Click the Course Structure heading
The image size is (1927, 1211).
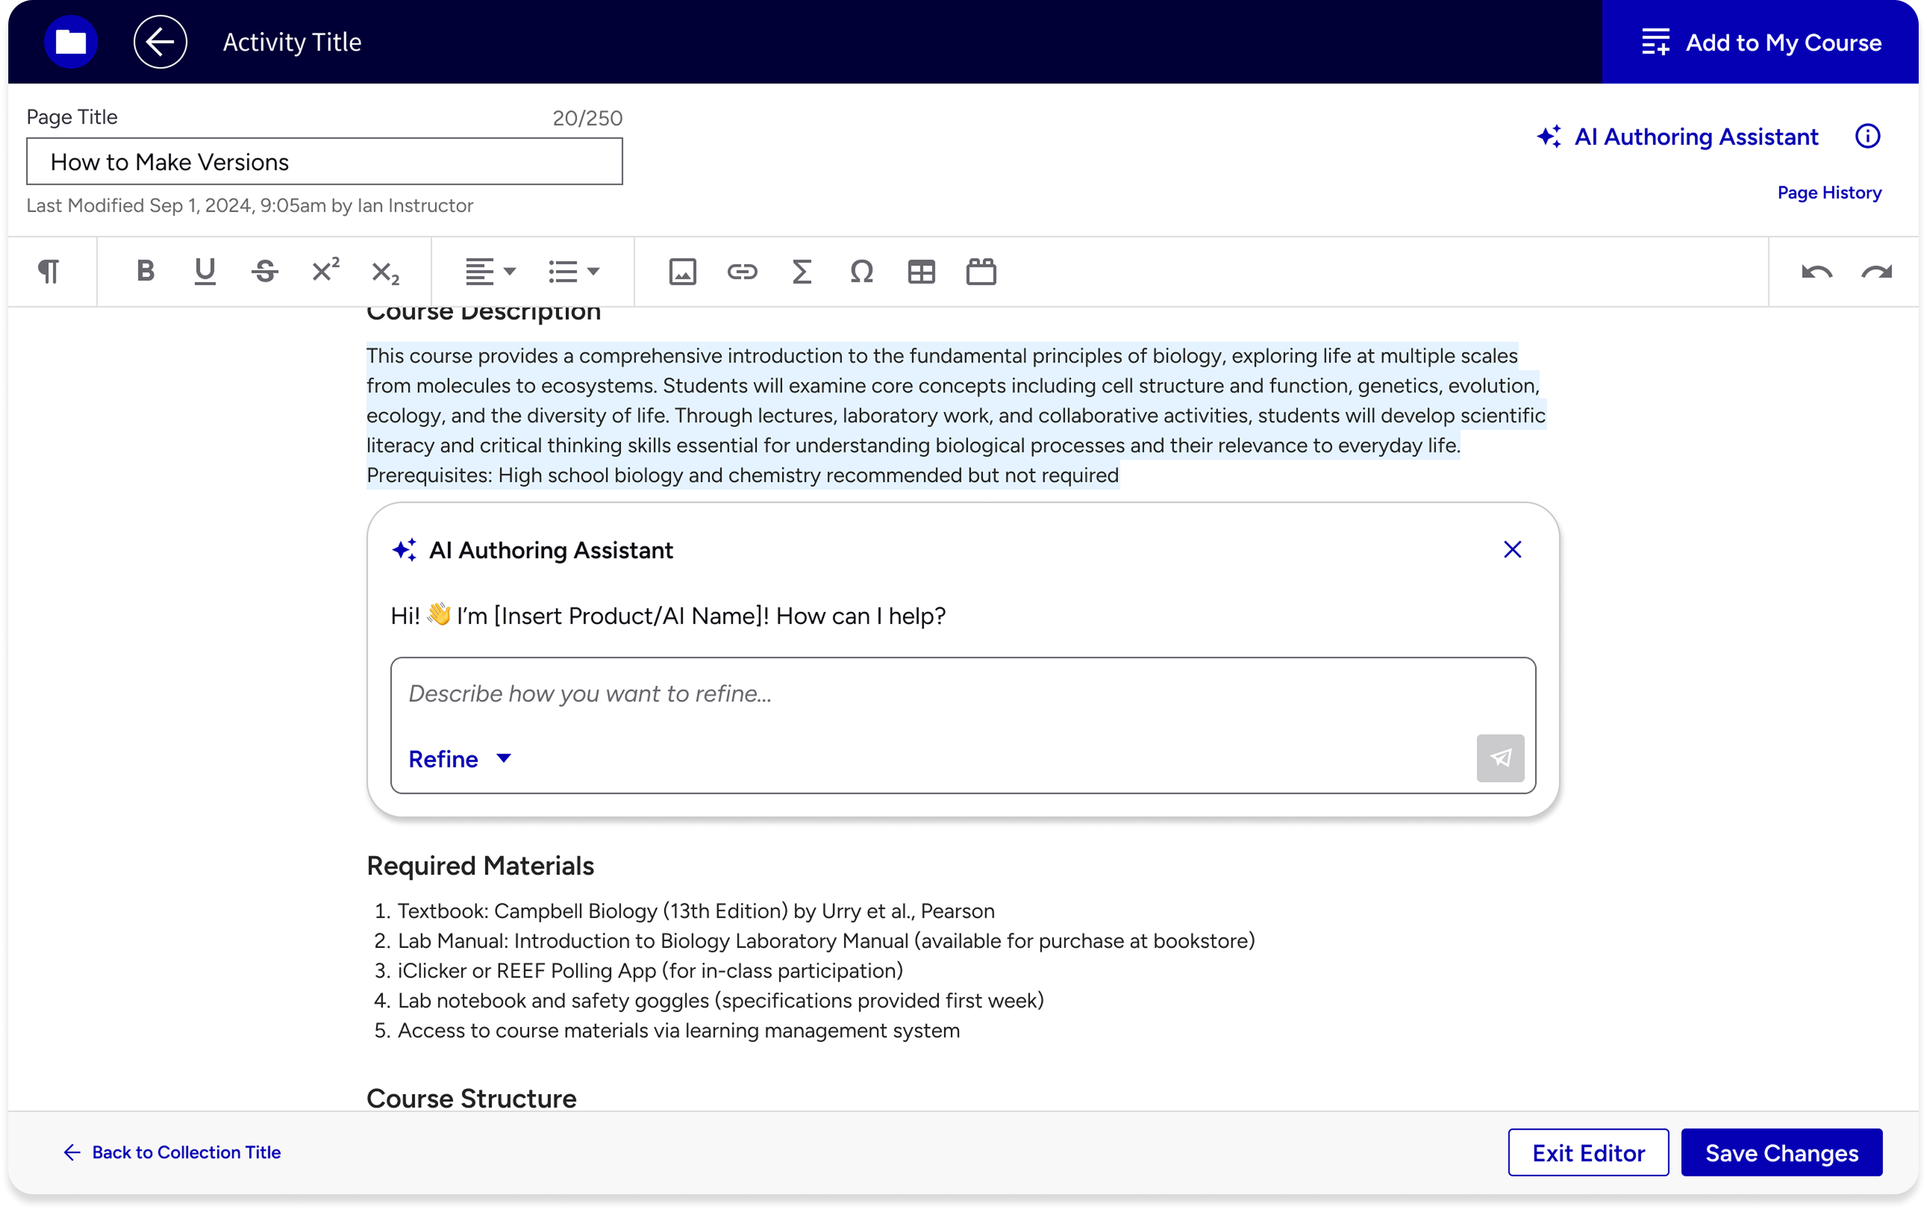pos(471,1098)
